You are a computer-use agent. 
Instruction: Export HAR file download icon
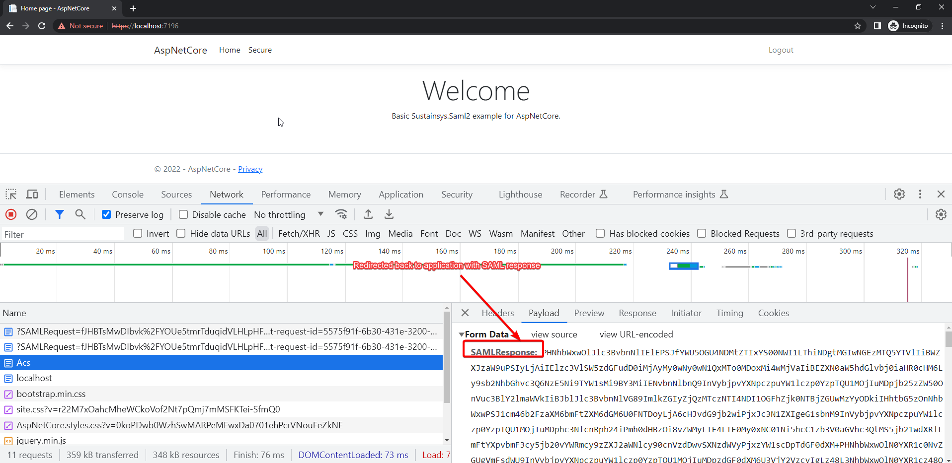click(x=389, y=214)
